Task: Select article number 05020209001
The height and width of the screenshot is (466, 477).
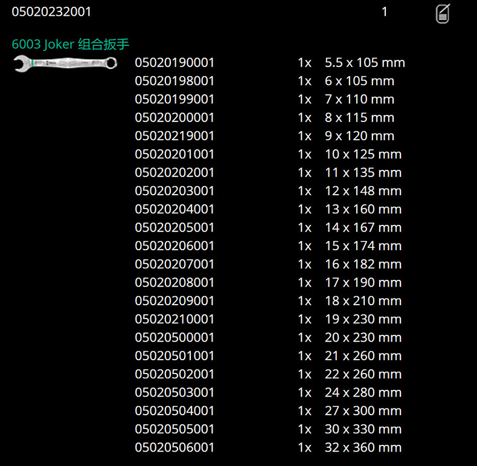Action: coord(174,301)
